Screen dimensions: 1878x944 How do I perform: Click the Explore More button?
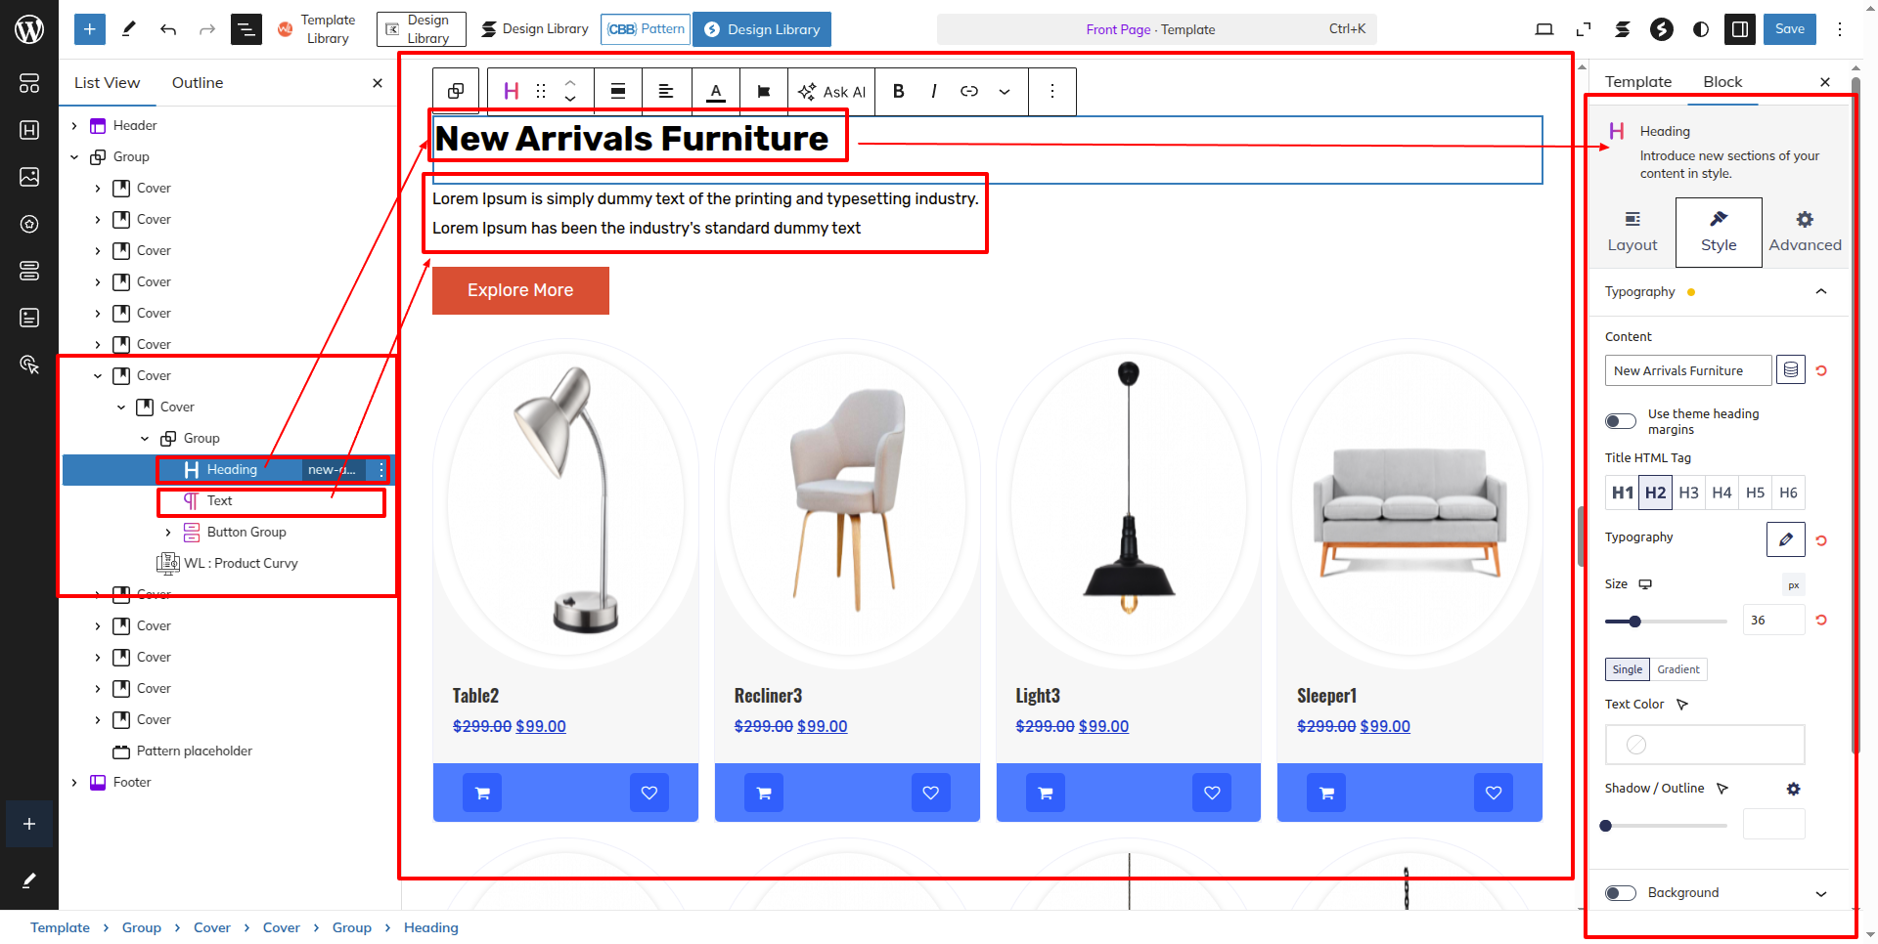point(520,290)
